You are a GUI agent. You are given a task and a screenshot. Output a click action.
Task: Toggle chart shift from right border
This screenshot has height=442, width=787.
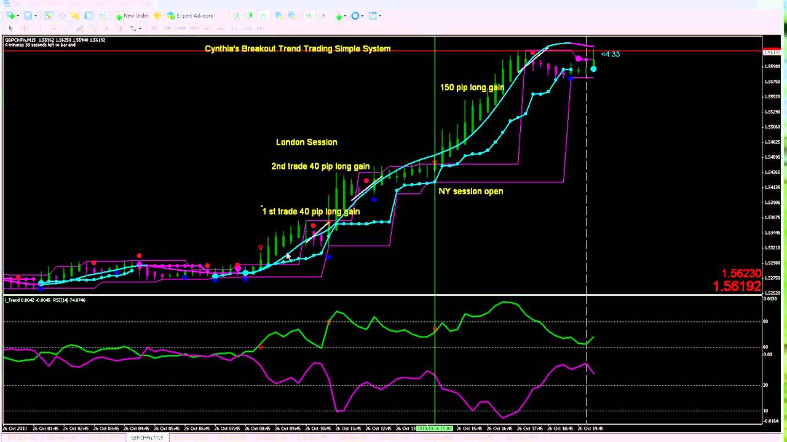(x=322, y=16)
